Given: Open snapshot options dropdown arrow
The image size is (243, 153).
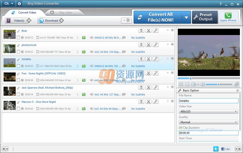Looking at the screenshot, I should [x=198, y=85].
